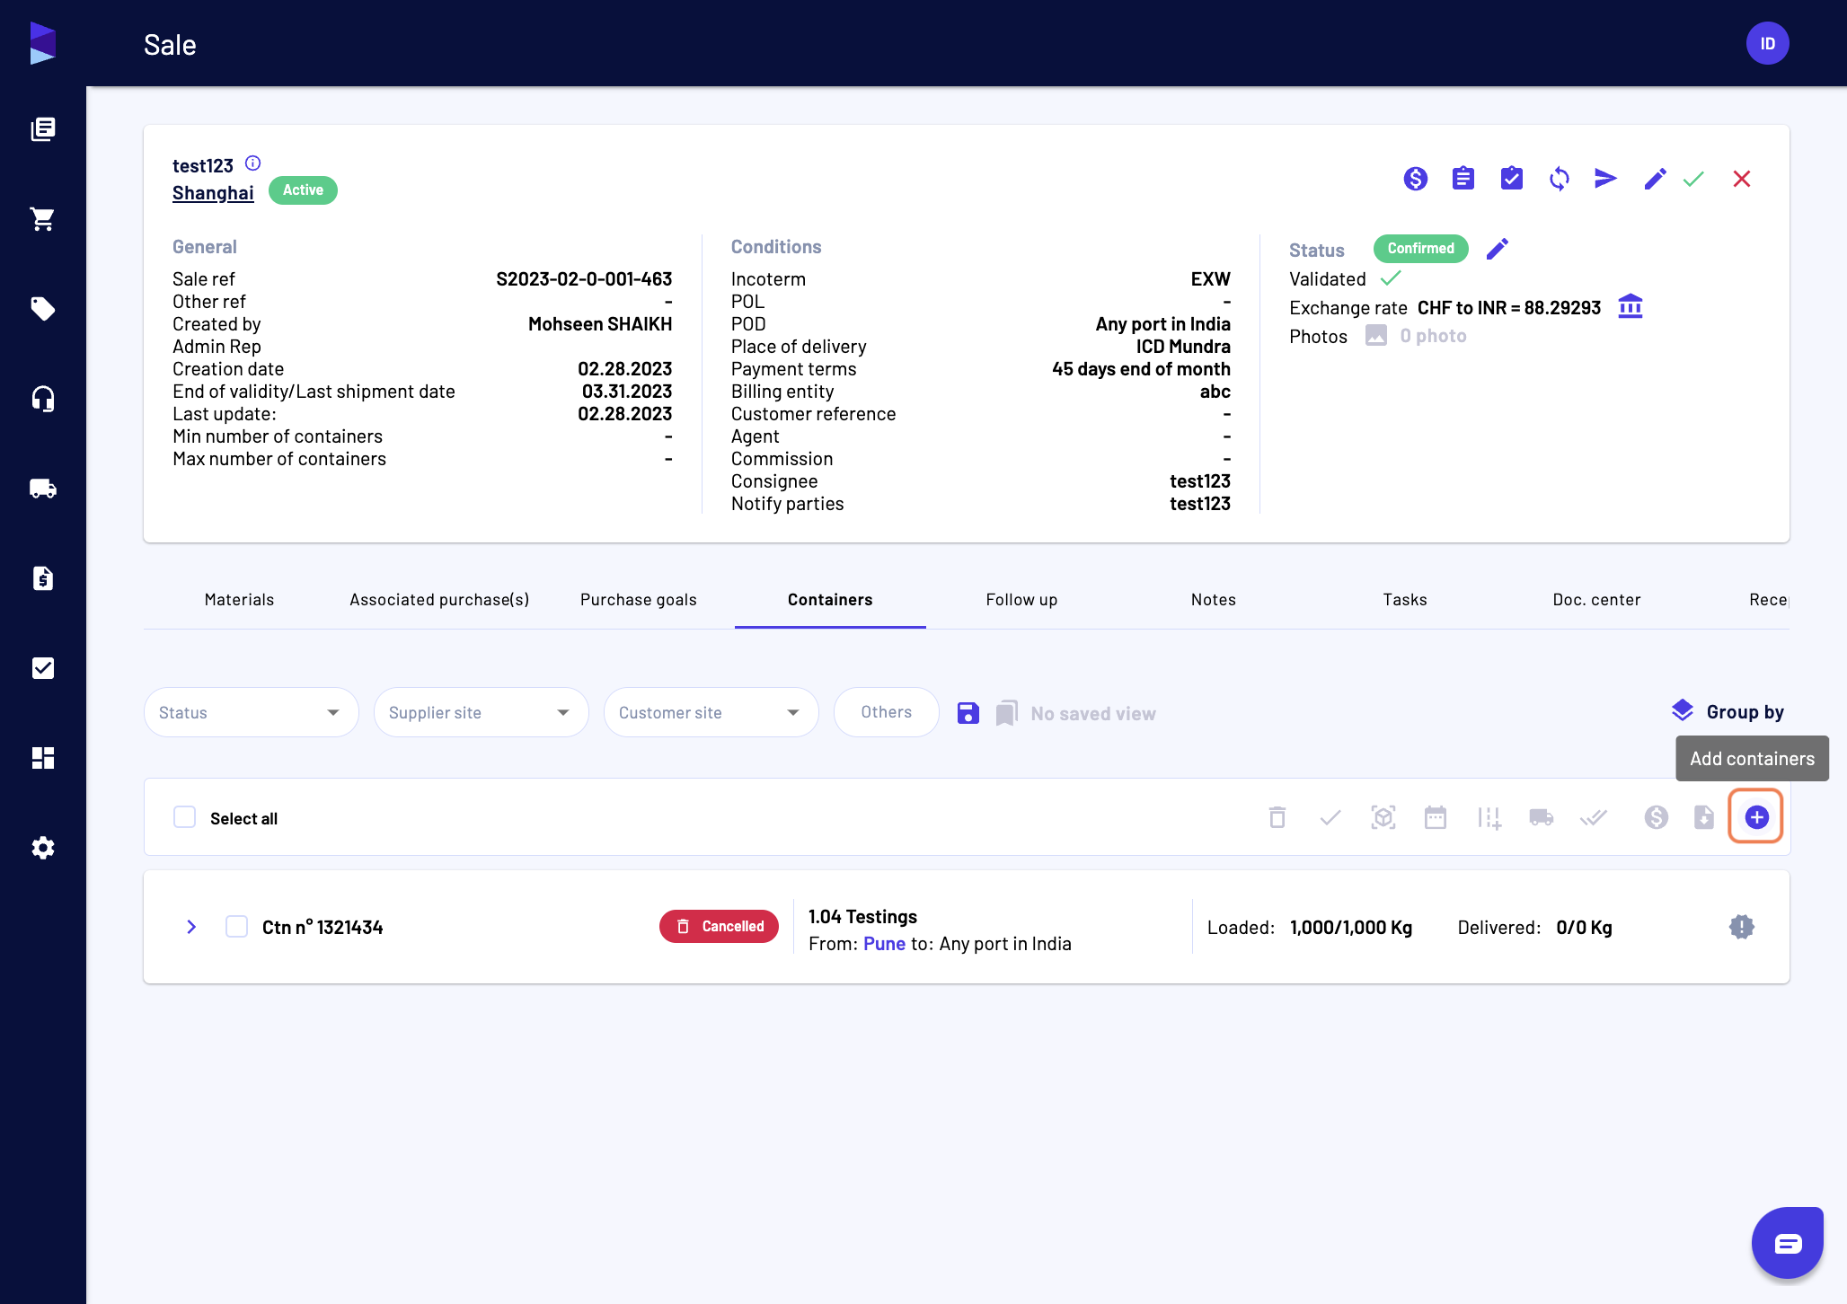Open the library stack sidebar icon

[42, 129]
